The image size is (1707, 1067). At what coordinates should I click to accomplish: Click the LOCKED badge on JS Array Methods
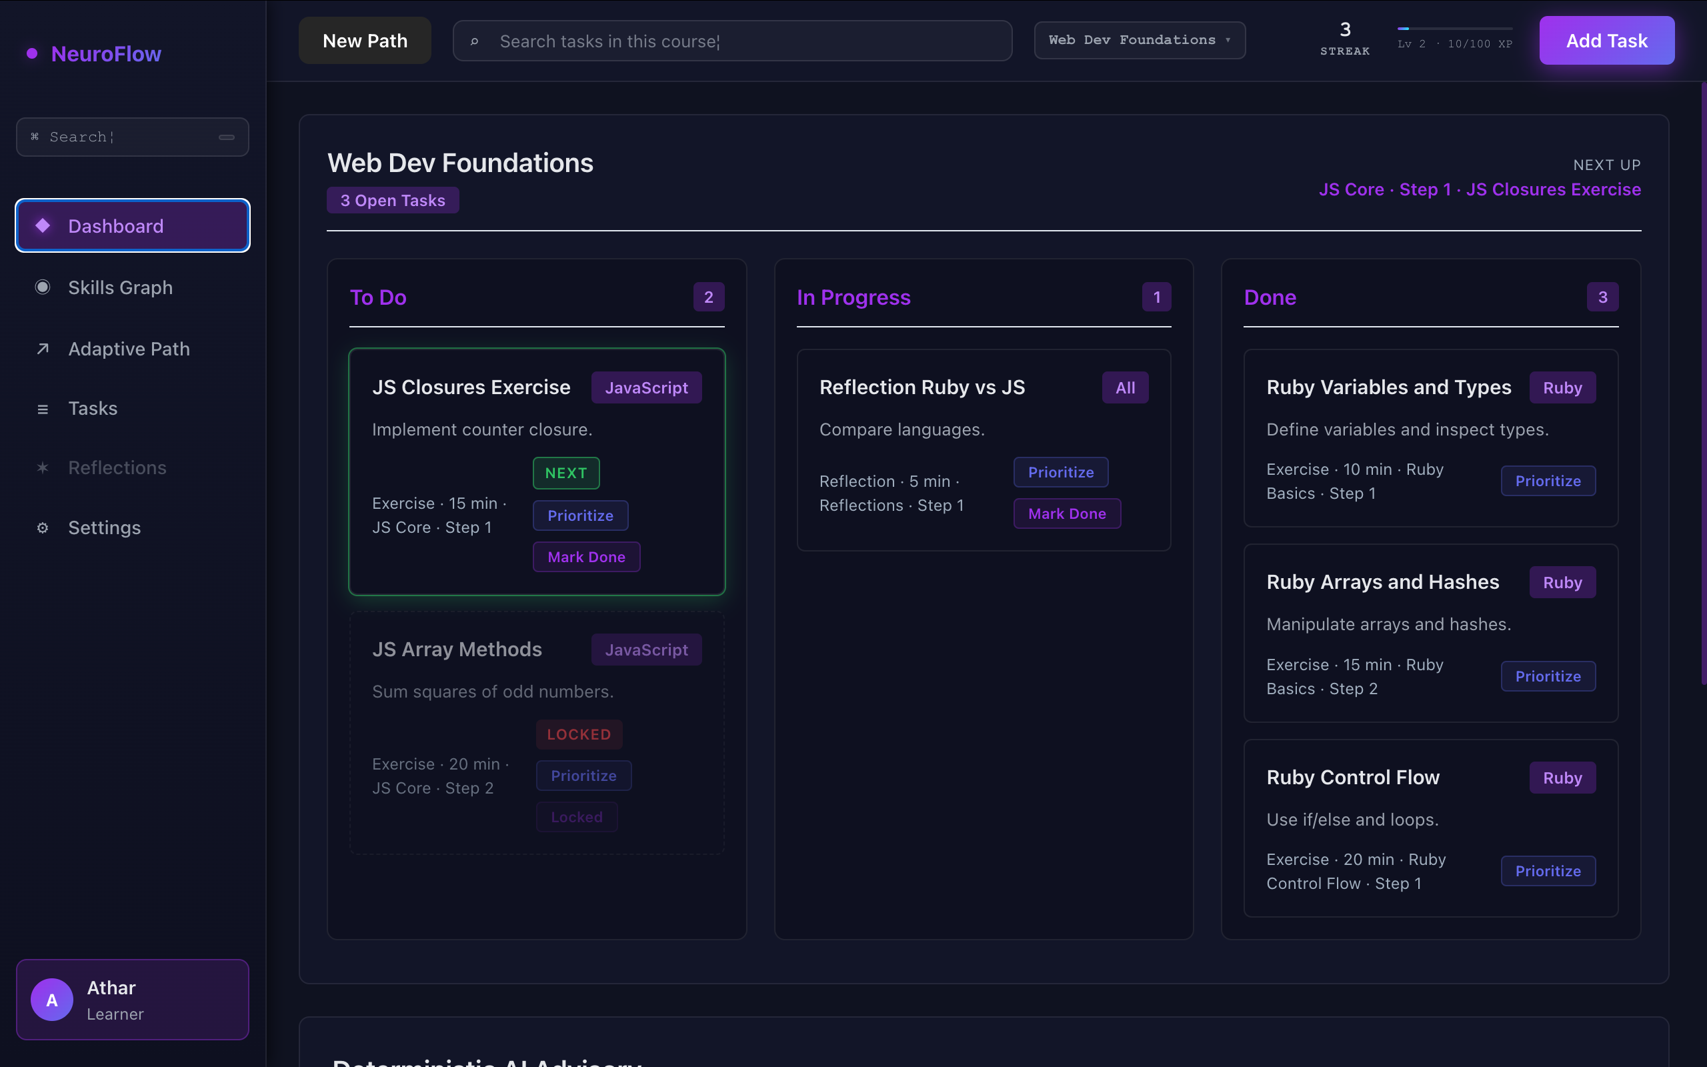pyautogui.click(x=578, y=734)
